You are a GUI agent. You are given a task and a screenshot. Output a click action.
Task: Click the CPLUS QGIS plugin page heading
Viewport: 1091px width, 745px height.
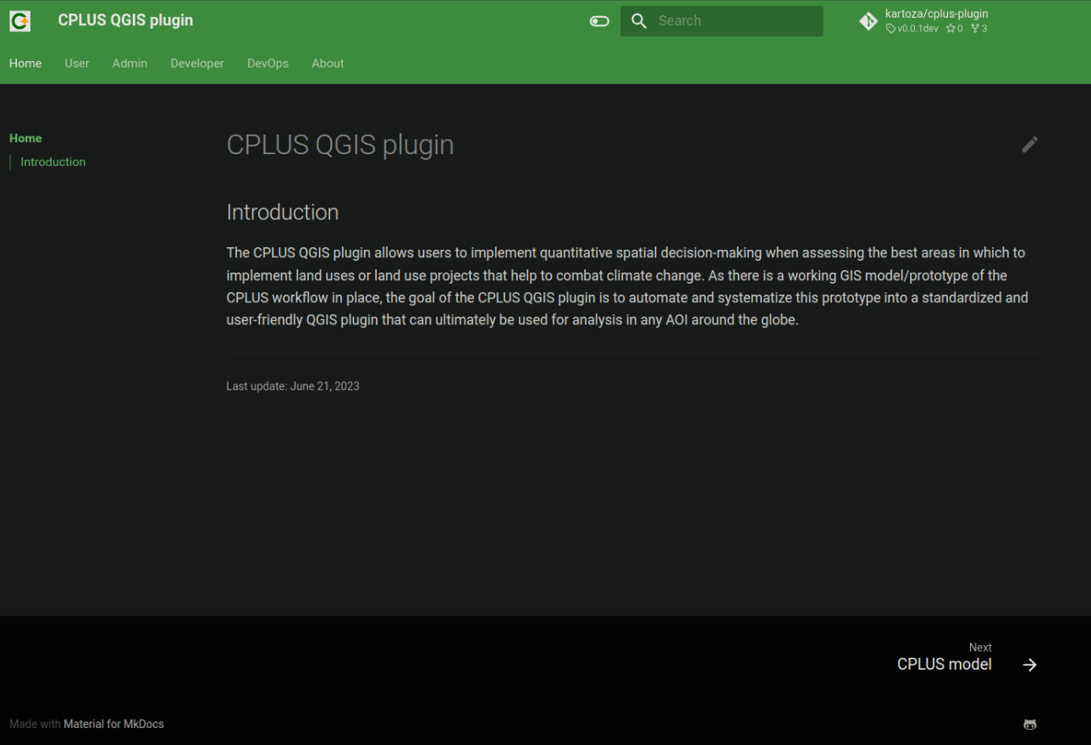click(340, 145)
